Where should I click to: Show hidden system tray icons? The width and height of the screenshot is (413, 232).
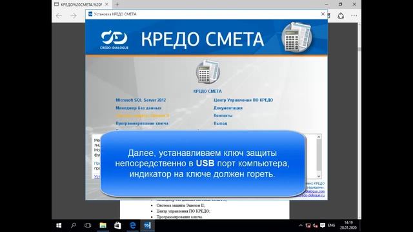click(x=301, y=226)
